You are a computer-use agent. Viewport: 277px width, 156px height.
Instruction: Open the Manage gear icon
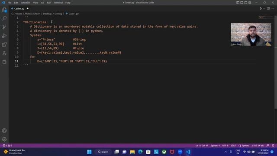[x=4, y=139]
